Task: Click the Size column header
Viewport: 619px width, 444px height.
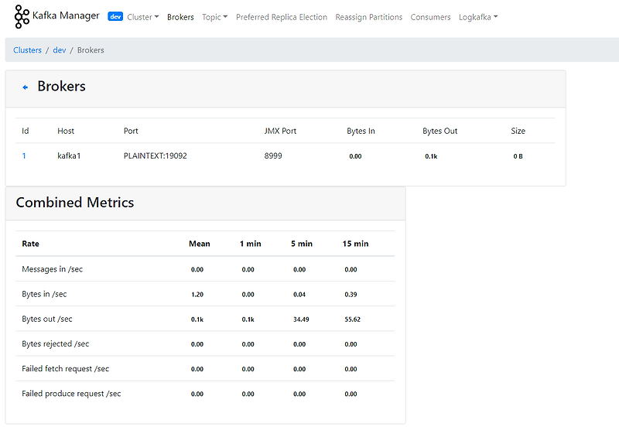Action: 518,131
